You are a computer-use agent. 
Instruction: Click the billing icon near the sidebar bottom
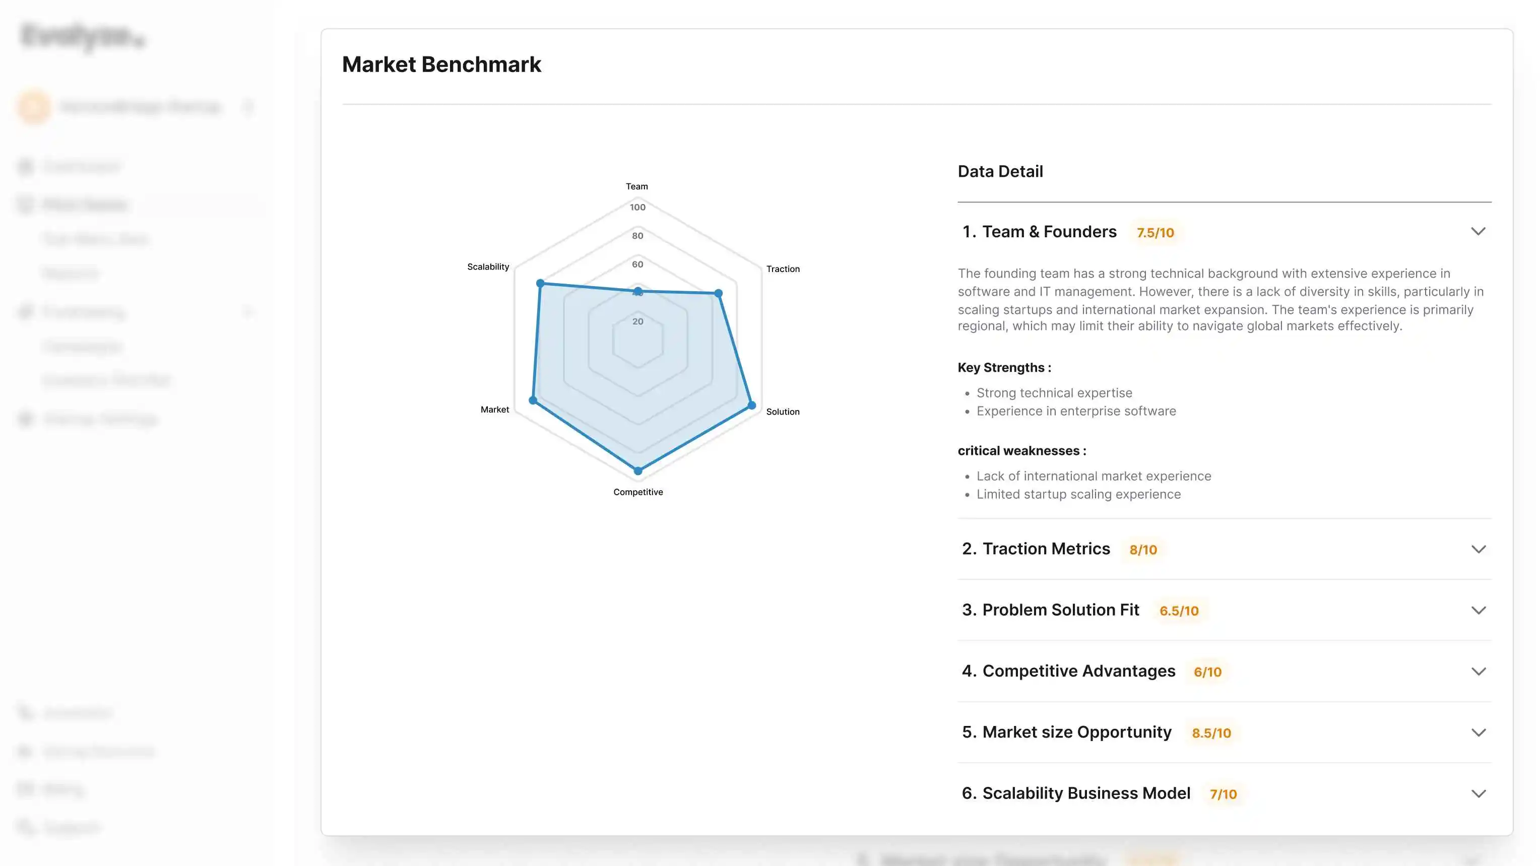click(25, 789)
